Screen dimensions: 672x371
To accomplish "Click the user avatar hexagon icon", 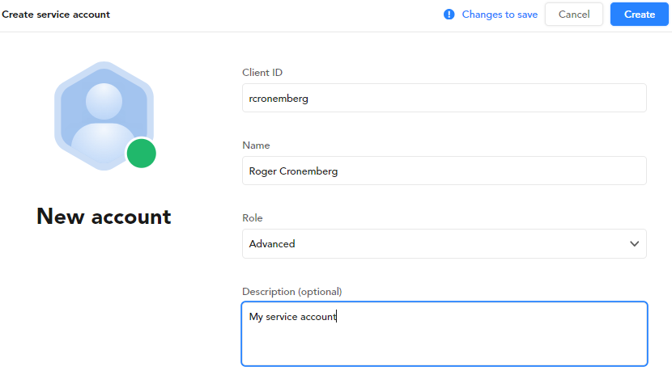I will [103, 113].
